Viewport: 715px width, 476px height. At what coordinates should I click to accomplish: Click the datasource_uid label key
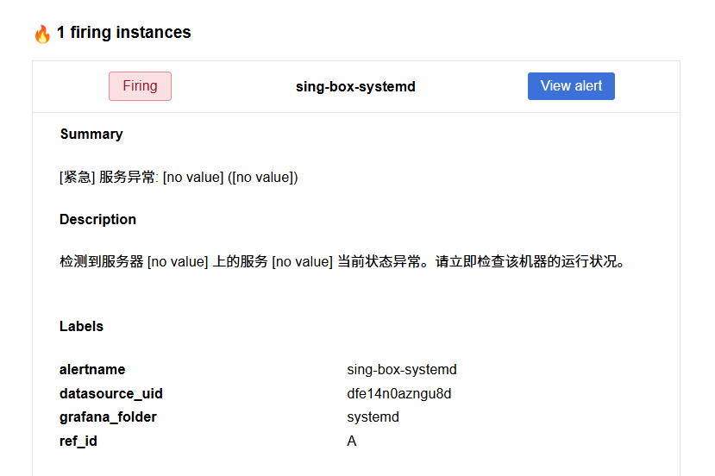[111, 394]
